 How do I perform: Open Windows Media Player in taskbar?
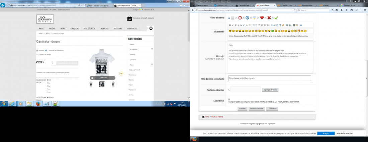tap(21, 104)
